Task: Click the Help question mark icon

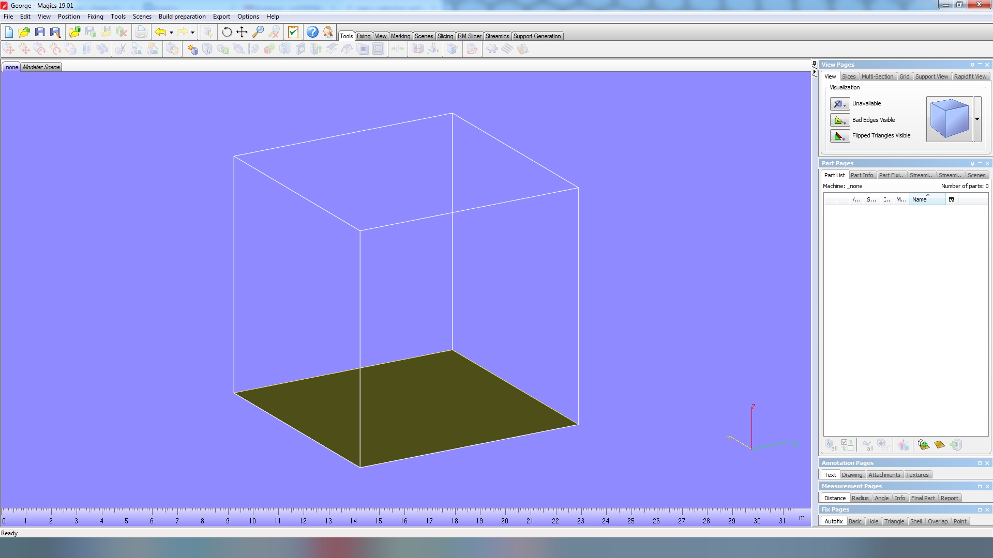Action: (312, 32)
